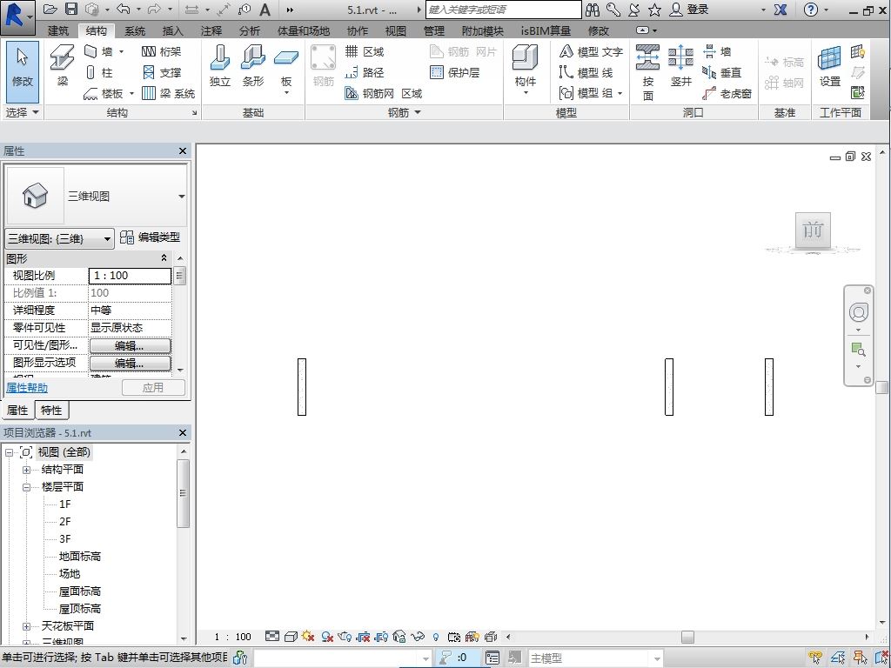This screenshot has height=668, width=891.
Task: Expand 结构平面 in project browser
Action: pos(26,470)
